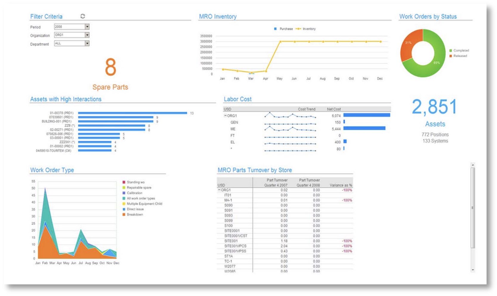Click the Breakdown legend square
Image resolution: width=497 pixels, height=296 pixels.
pos(124,215)
